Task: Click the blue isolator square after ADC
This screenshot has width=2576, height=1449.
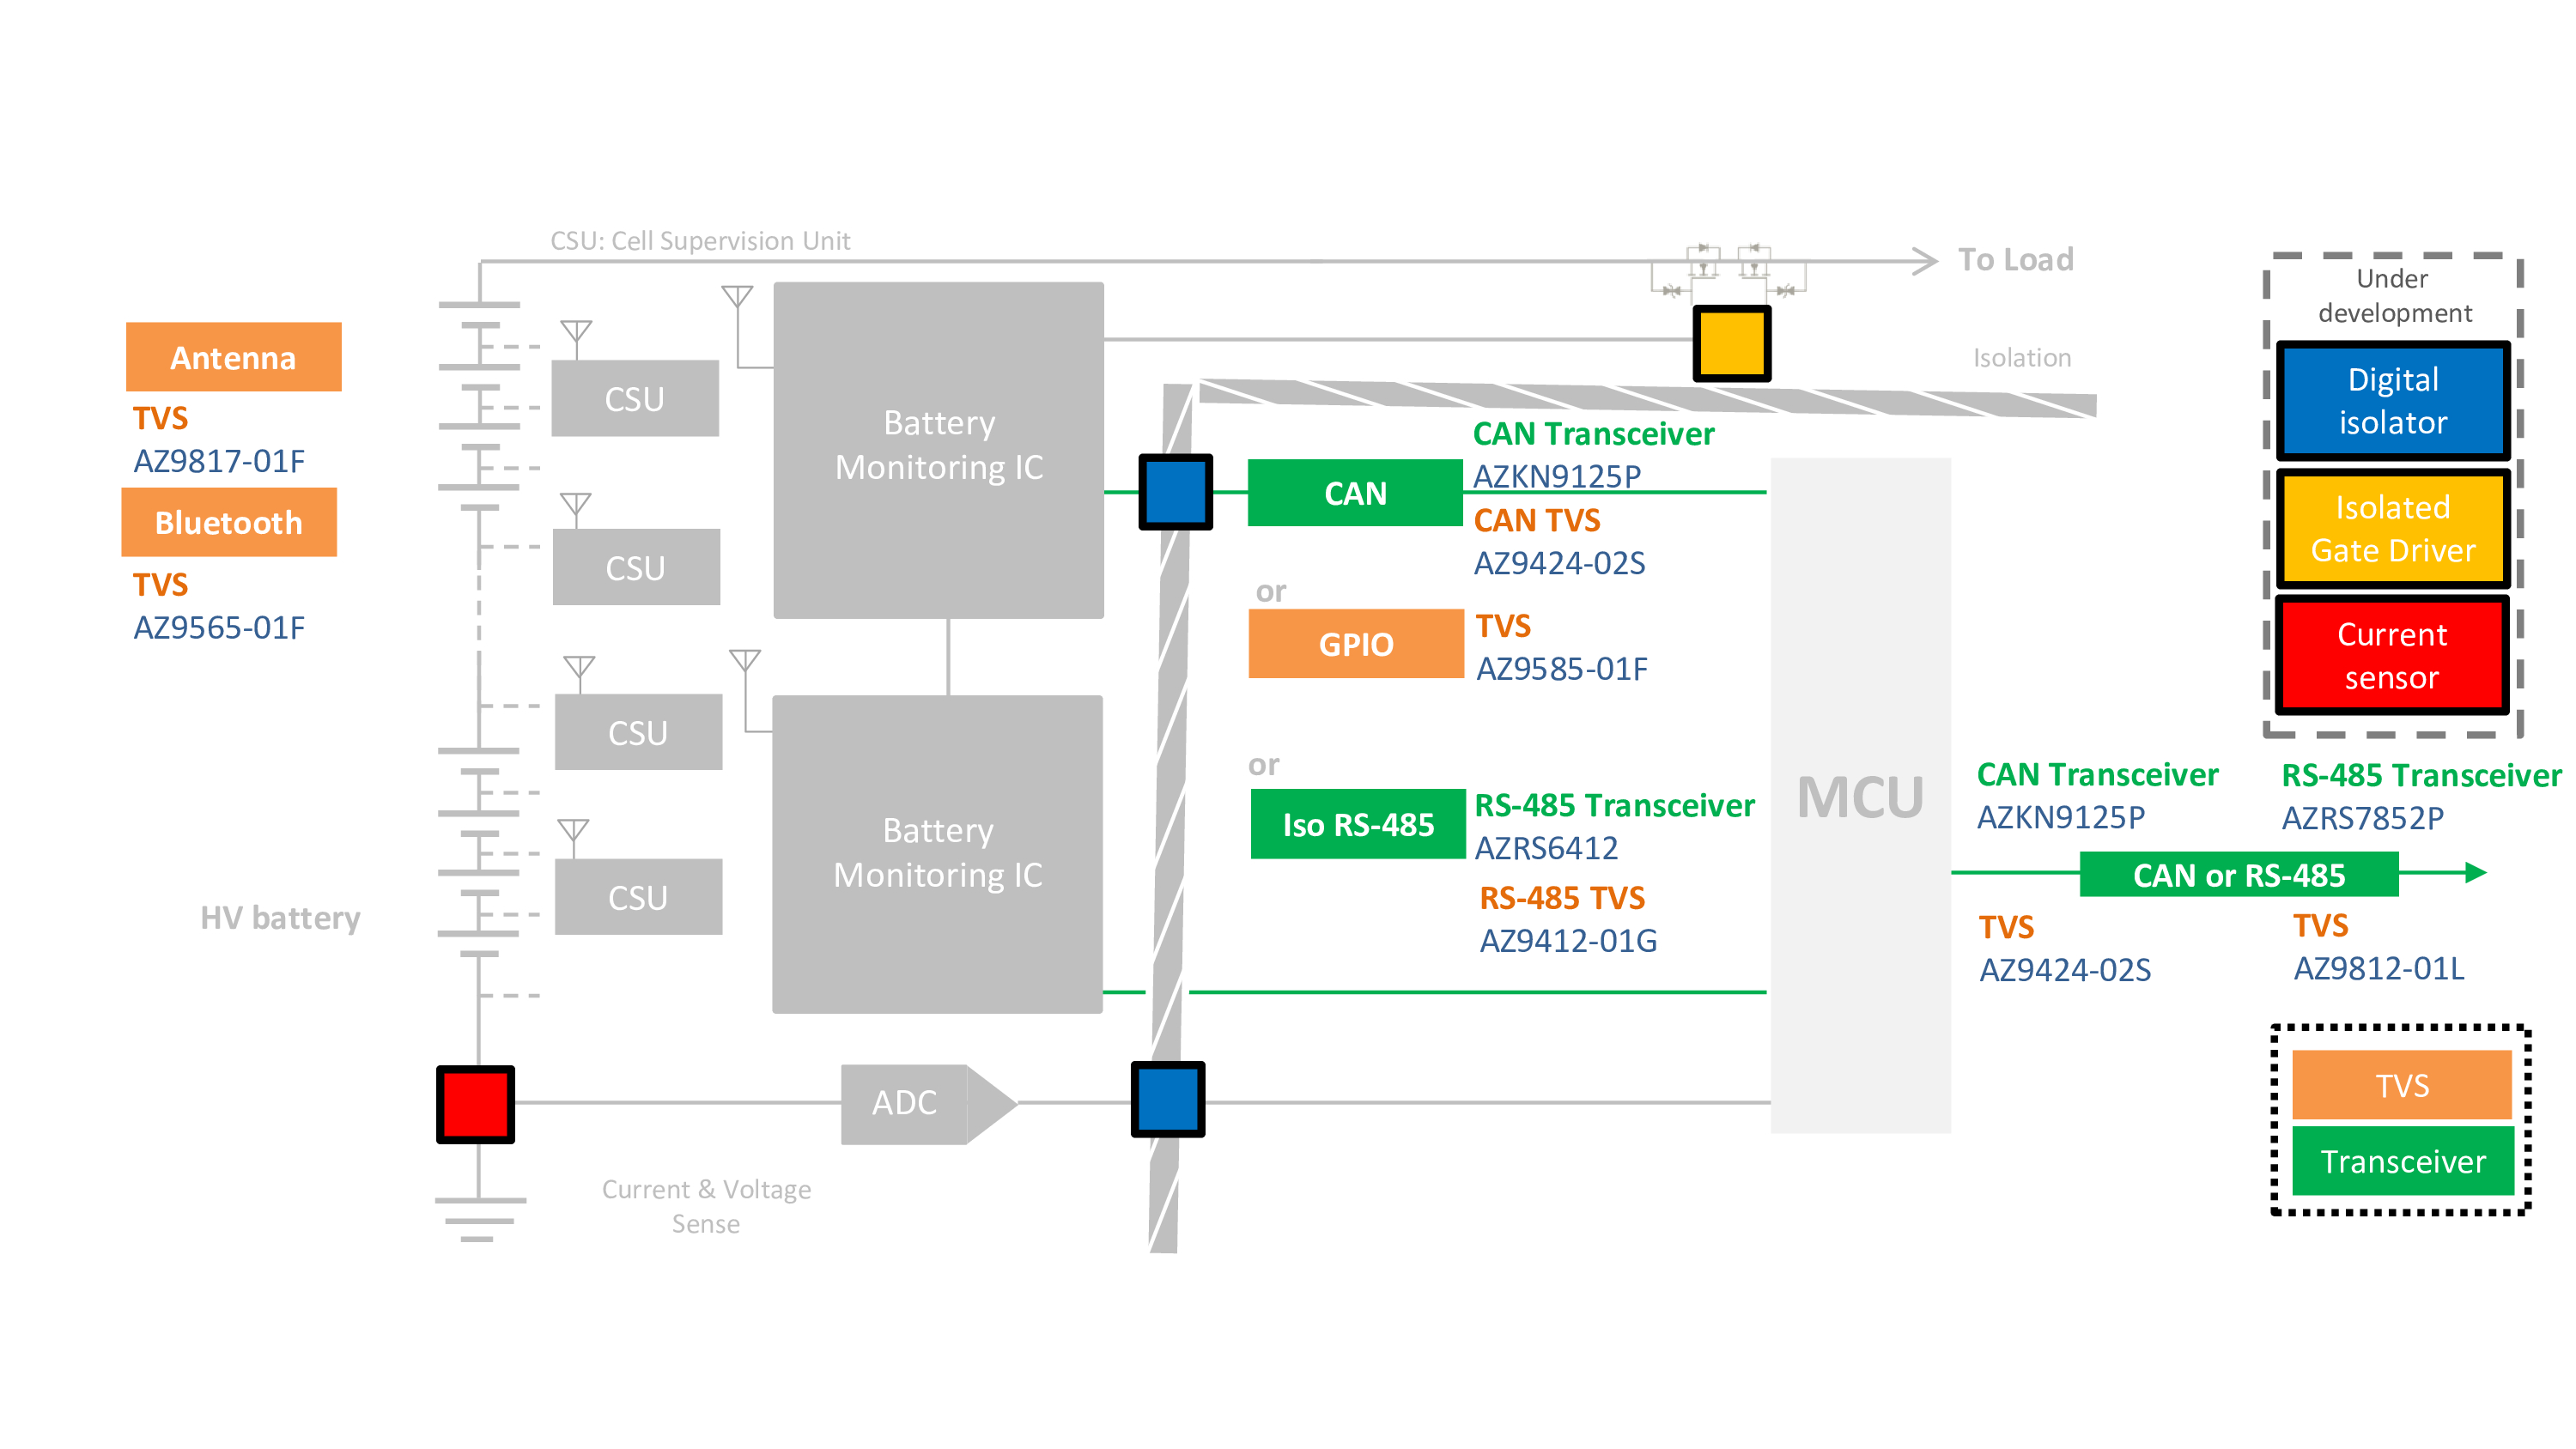Action: tap(1167, 1100)
